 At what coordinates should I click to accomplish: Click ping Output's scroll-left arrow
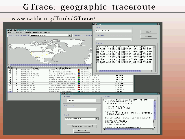pyautogui.click(x=97, y=71)
